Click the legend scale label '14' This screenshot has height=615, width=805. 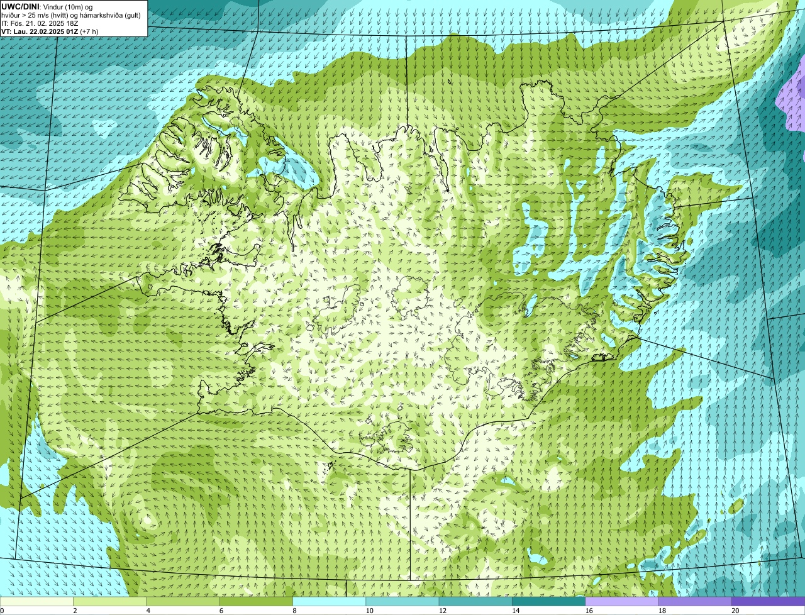(x=516, y=611)
